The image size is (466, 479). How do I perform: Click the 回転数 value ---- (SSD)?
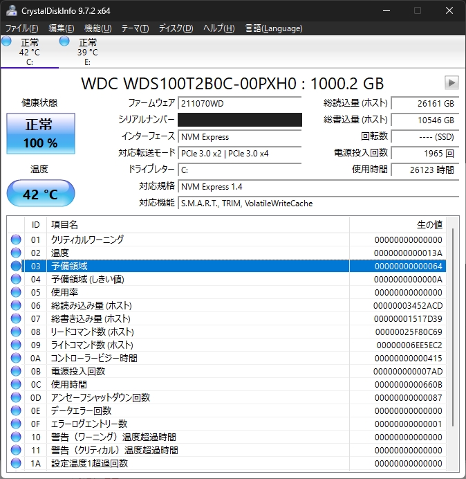pos(425,136)
